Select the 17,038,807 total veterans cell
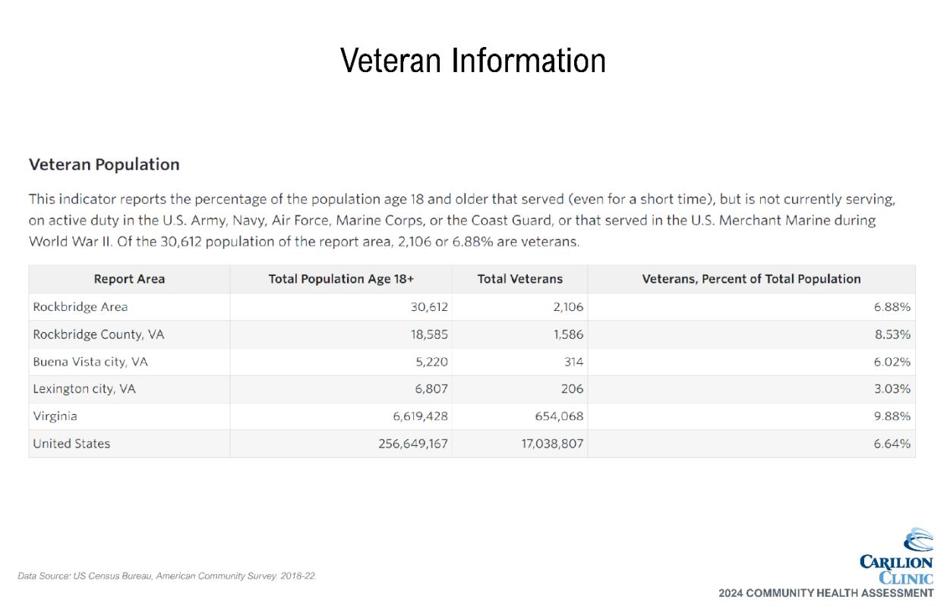 (x=547, y=444)
